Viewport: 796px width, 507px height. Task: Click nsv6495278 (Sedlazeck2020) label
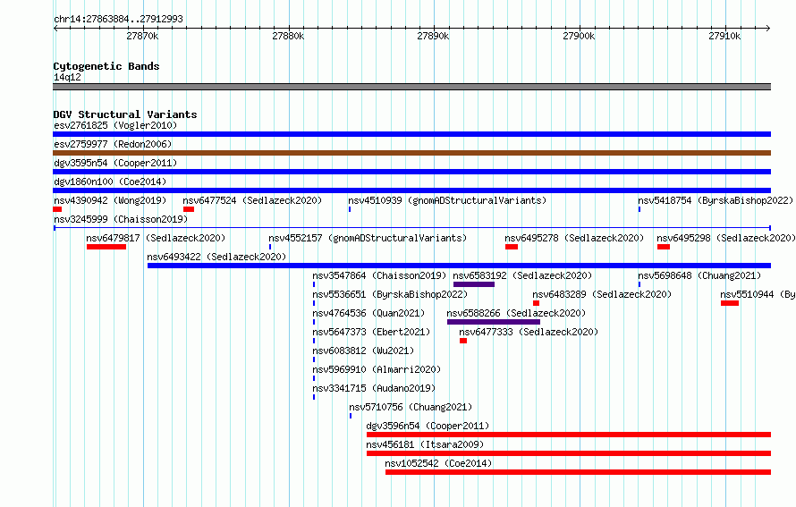[574, 238]
